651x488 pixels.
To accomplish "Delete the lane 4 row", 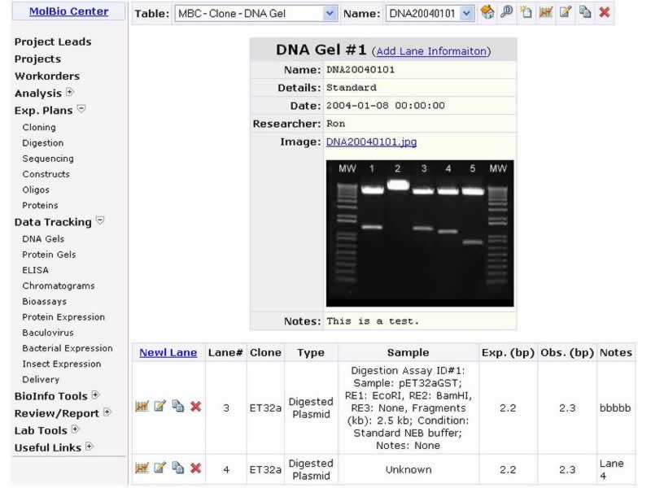I will (195, 468).
